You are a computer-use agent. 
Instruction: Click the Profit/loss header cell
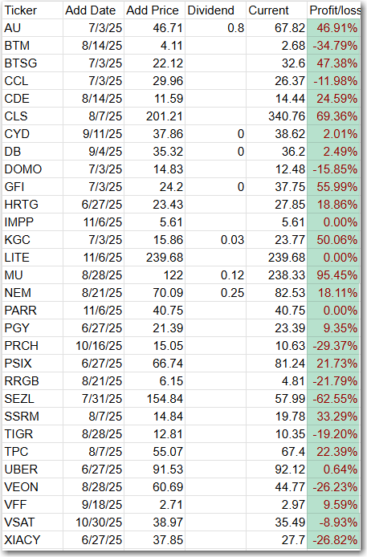coord(334,10)
